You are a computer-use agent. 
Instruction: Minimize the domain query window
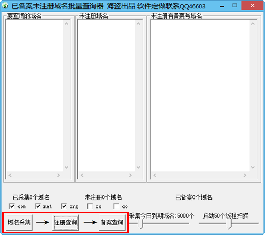tap(222, 6)
